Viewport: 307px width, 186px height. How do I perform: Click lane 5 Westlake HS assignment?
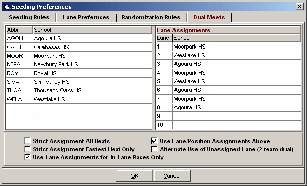click(x=237, y=81)
